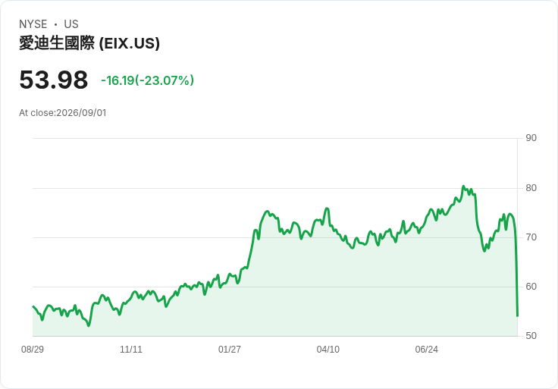Click the 11/11 date axis label
The image size is (558, 389).
131,349
